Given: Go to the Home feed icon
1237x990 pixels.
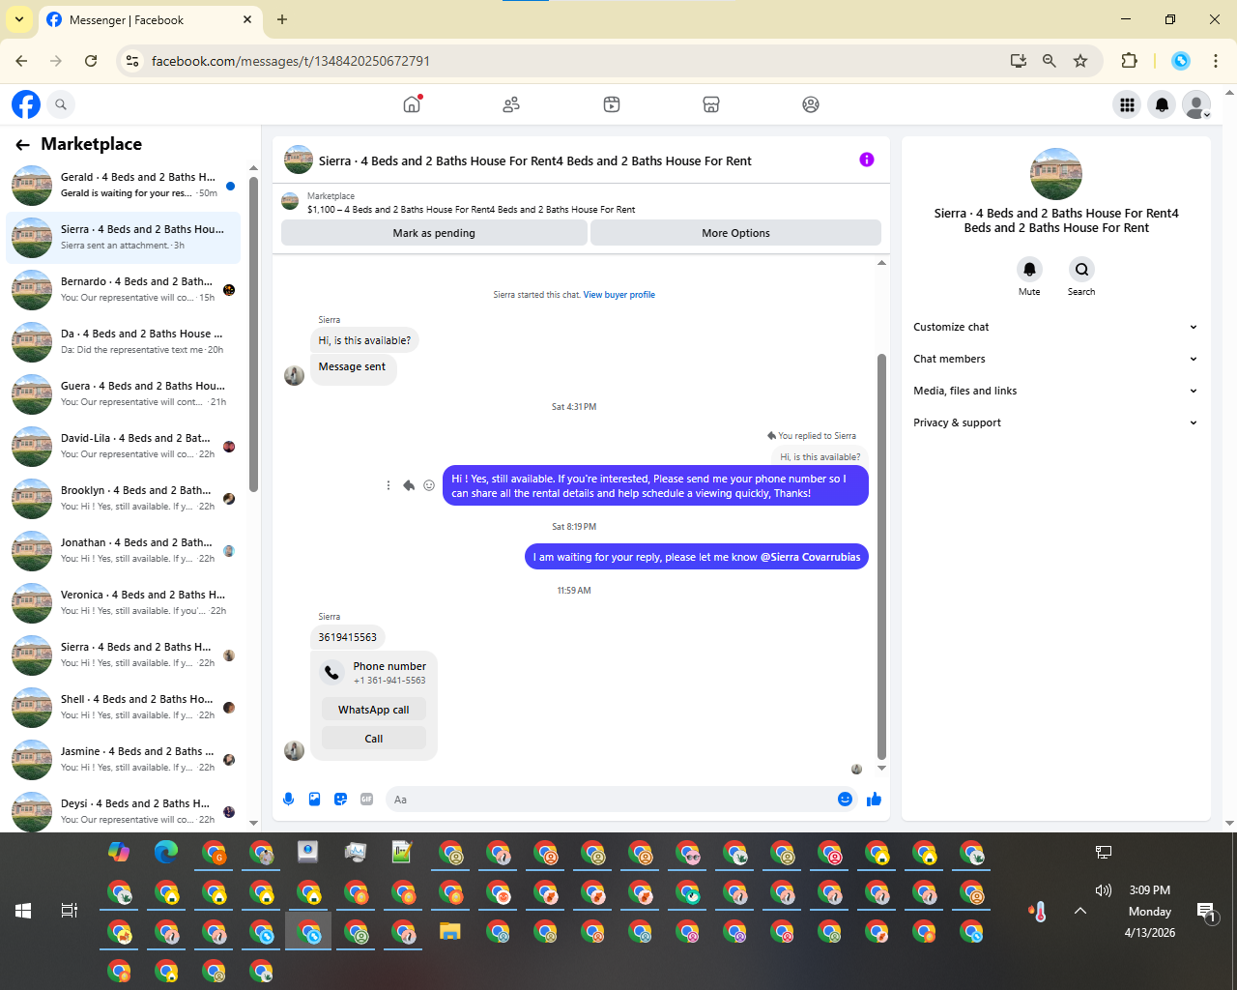Looking at the screenshot, I should coord(412,104).
